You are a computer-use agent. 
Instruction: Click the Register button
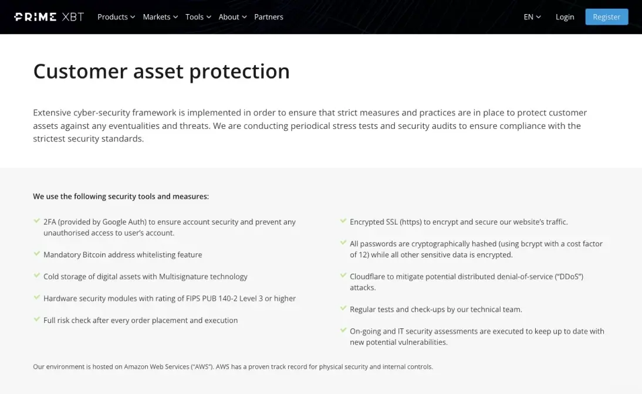(x=607, y=17)
